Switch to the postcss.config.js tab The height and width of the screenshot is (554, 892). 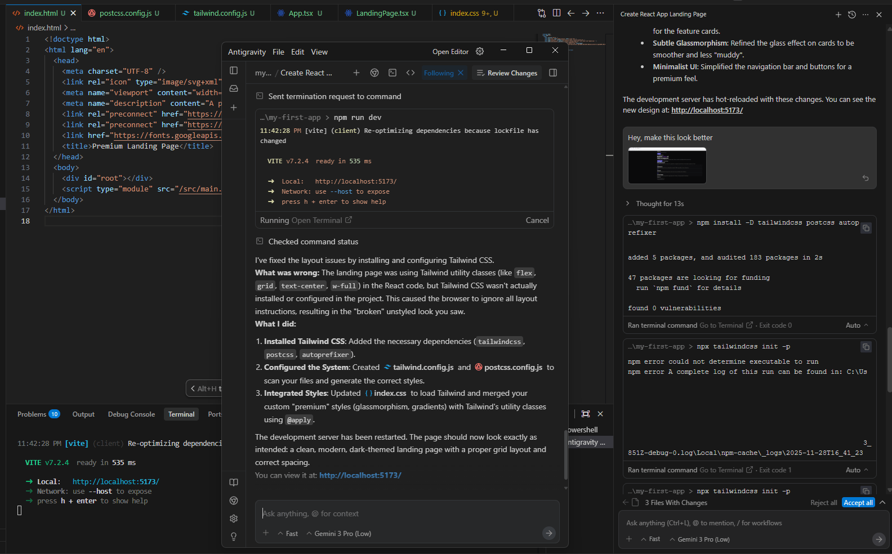coord(128,13)
